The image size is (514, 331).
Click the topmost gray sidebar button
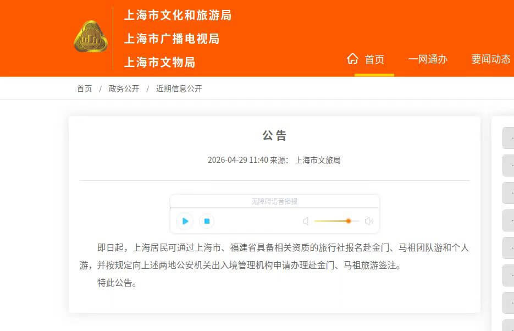pos(508,138)
